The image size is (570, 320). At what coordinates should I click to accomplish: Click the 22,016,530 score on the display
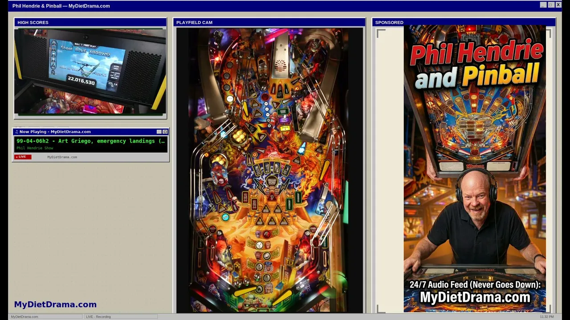(81, 80)
